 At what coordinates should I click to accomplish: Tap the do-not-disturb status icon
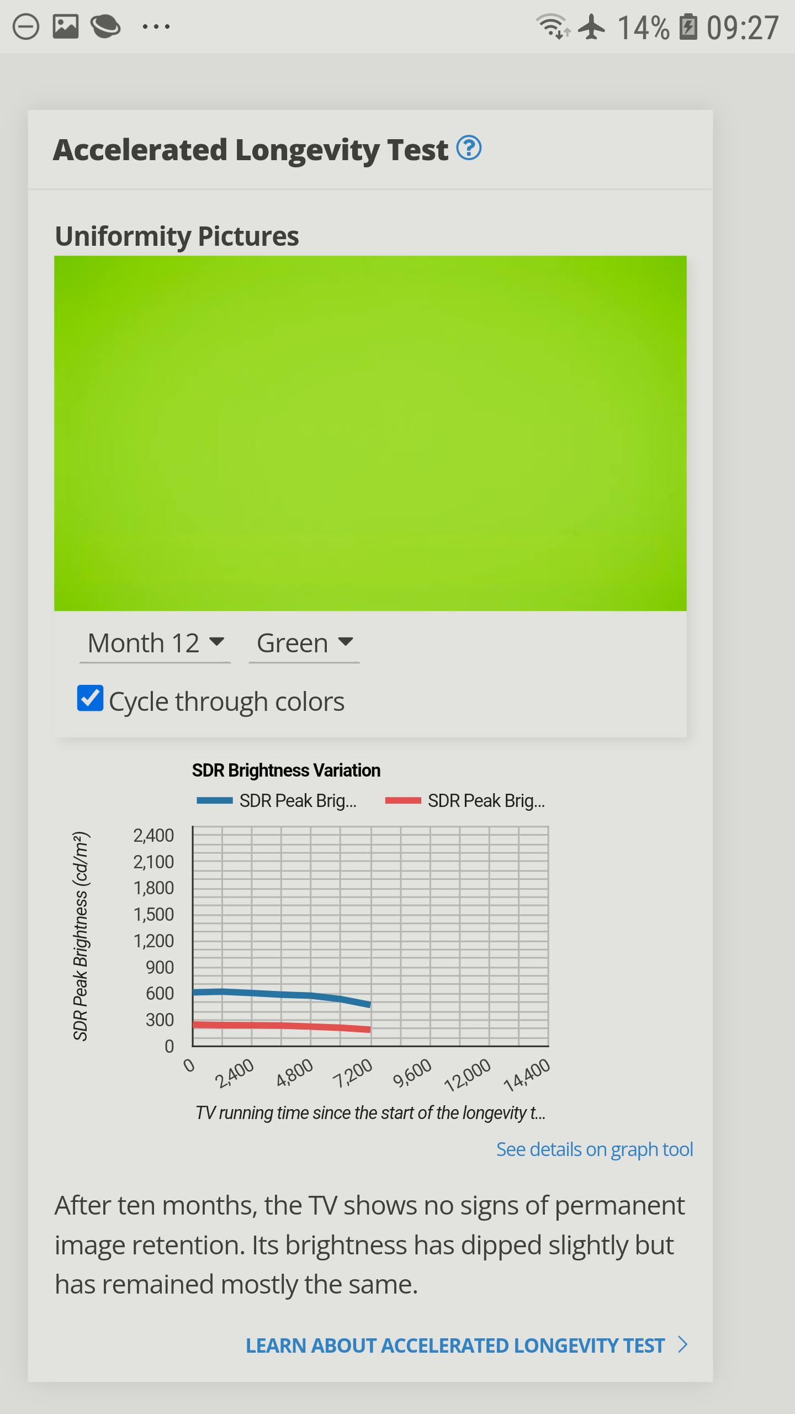pyautogui.click(x=26, y=27)
